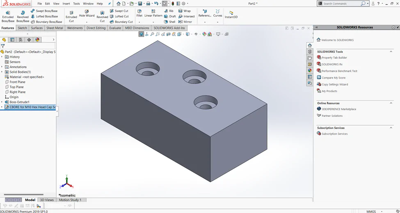
Task: Open the Curves tool
Action: [x=217, y=14]
